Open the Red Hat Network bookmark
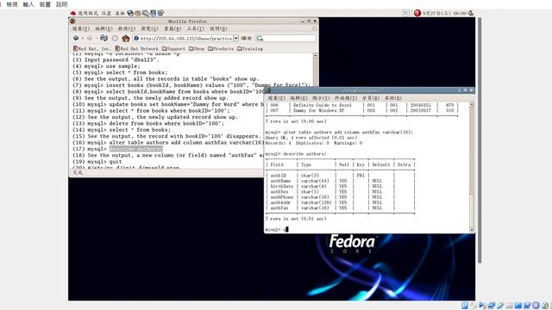 tap(137, 48)
